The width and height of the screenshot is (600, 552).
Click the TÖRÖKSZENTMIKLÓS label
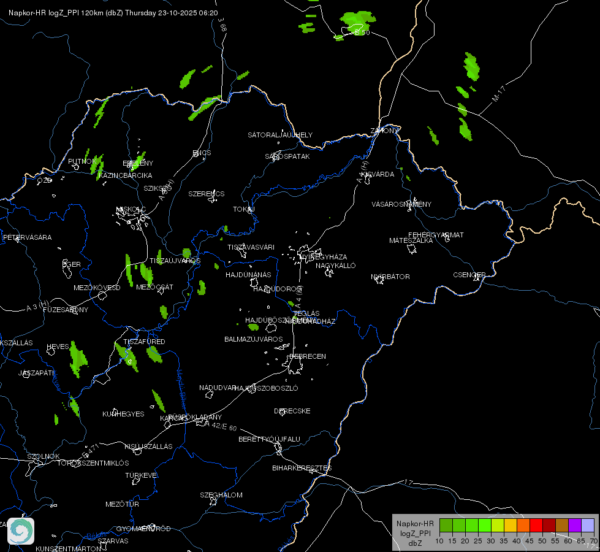coord(93,463)
